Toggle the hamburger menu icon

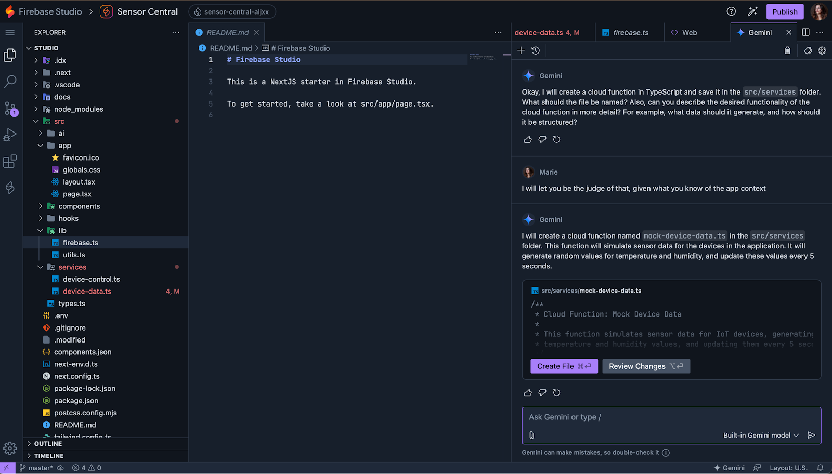10,32
